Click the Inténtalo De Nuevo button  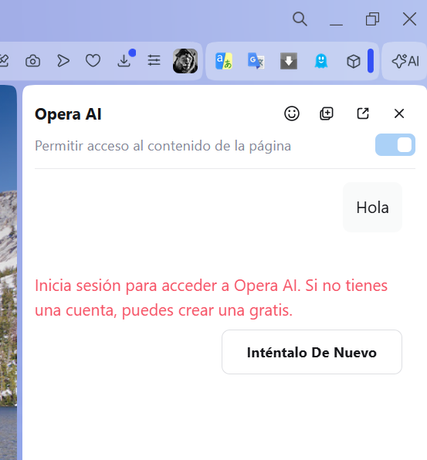312,352
